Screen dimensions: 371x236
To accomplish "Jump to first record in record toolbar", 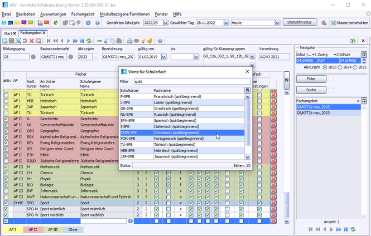I will coord(49,41).
